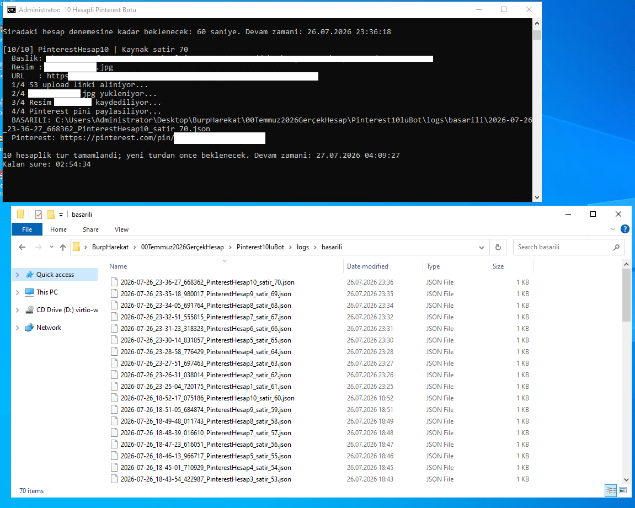Open the Share ribbon tab
The image size is (635, 508).
(x=90, y=229)
